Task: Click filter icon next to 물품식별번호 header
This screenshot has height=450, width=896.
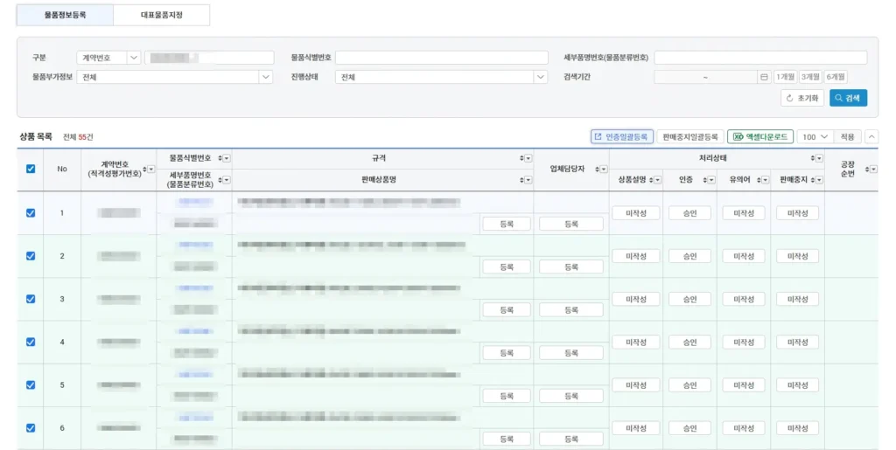Action: click(x=227, y=158)
